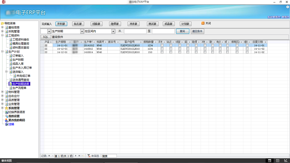Expand the 采购管理 tree node

[x=2, y=31]
